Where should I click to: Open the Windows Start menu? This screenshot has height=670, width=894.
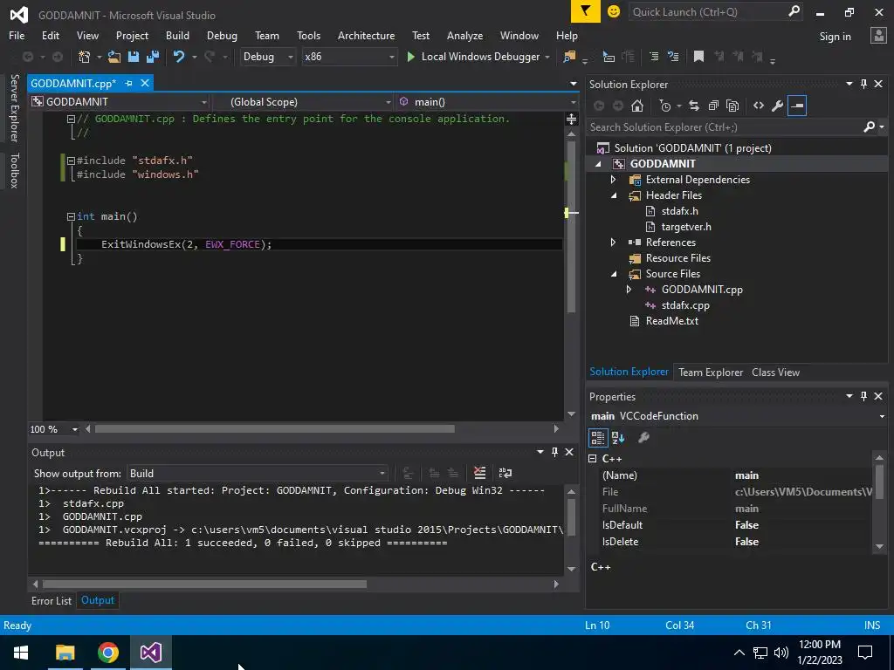(21, 653)
